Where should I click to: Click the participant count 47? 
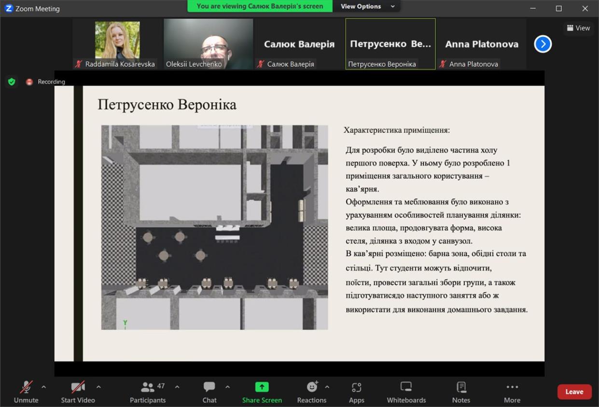pyautogui.click(x=161, y=386)
